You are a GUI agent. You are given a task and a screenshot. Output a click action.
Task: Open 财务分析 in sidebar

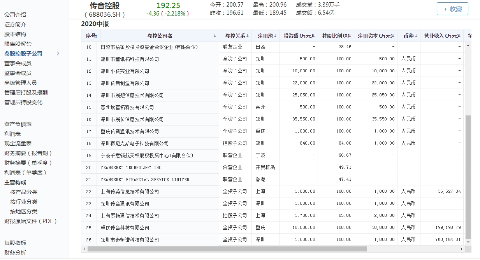(x=15, y=253)
